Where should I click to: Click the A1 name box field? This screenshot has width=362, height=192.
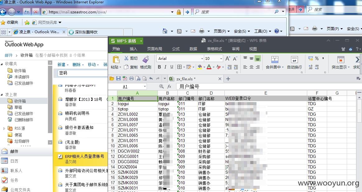click(x=127, y=87)
